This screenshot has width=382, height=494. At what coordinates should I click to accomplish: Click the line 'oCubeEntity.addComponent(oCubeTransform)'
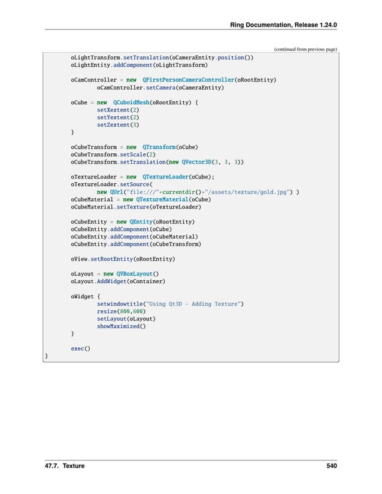(136, 244)
